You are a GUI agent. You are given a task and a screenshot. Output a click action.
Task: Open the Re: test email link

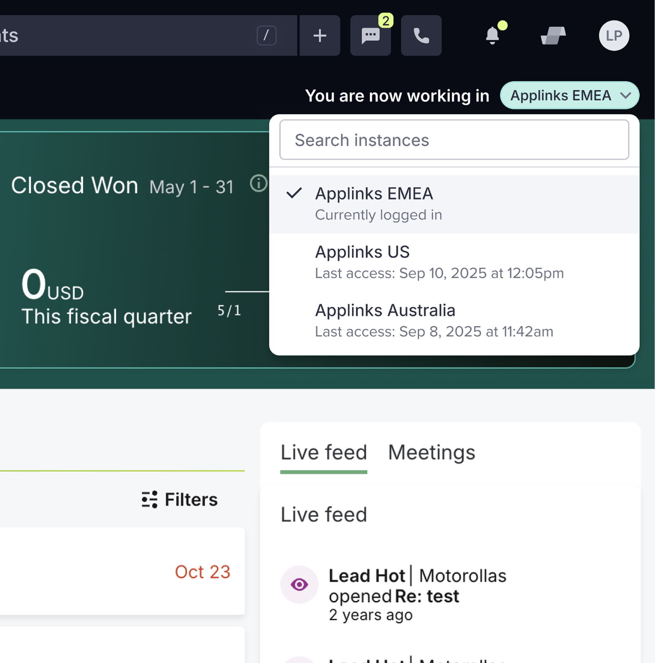(x=427, y=596)
